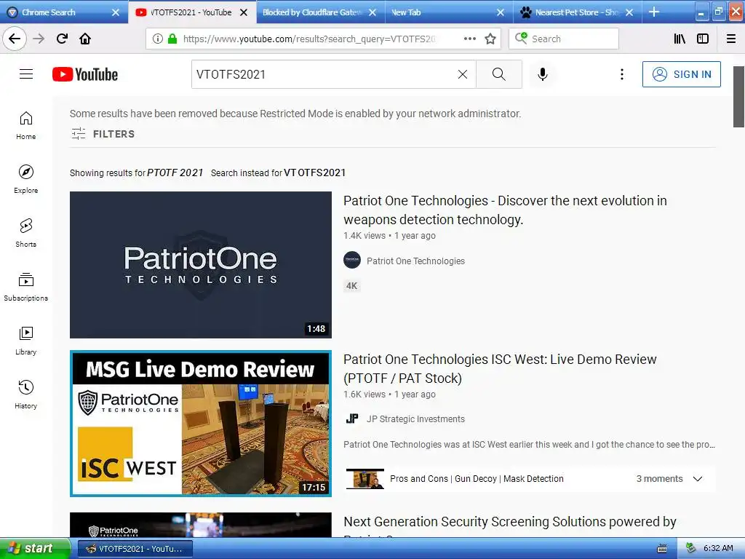745x559 pixels.
Task: Close the Chrome Search tab
Action: (116, 12)
